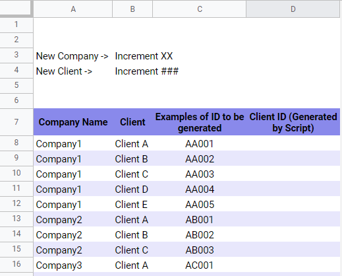Select row 8 header
Screen dimensions: 342x276
(16, 143)
